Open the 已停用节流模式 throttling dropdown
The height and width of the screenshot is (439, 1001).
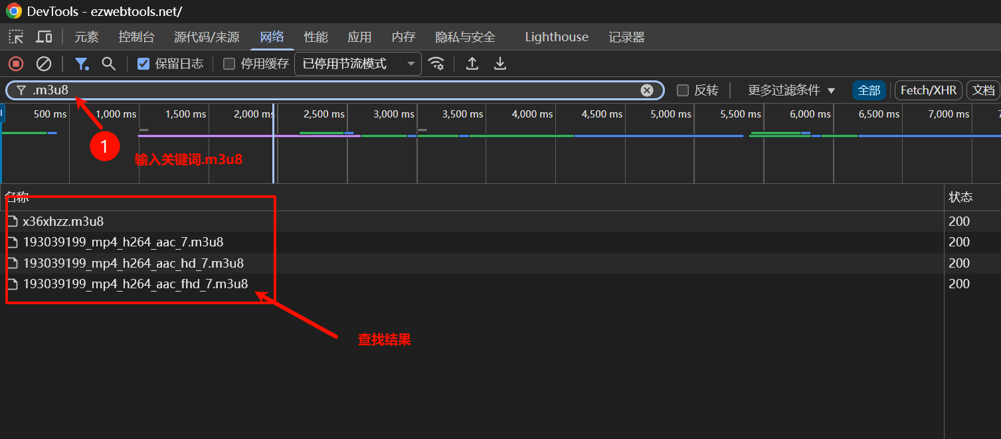point(357,63)
